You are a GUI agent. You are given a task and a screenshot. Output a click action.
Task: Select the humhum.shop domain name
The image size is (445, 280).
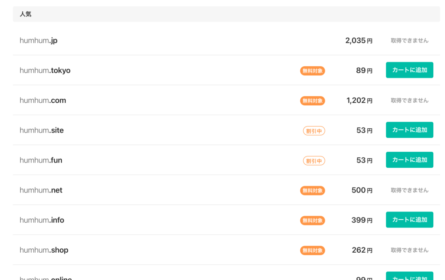coord(44,250)
